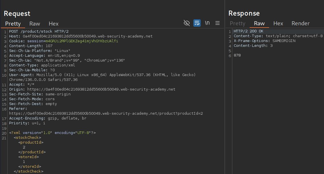The height and width of the screenshot is (174, 324).
Task: Select the Response Raw tab
Action: click(x=259, y=24)
